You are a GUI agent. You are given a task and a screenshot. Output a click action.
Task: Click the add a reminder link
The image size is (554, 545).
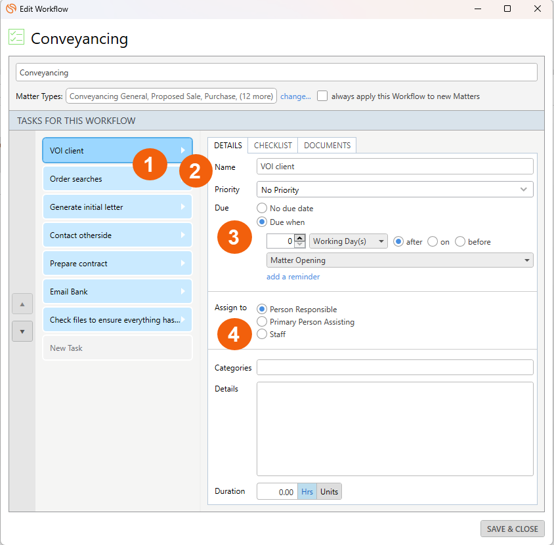[x=293, y=277]
